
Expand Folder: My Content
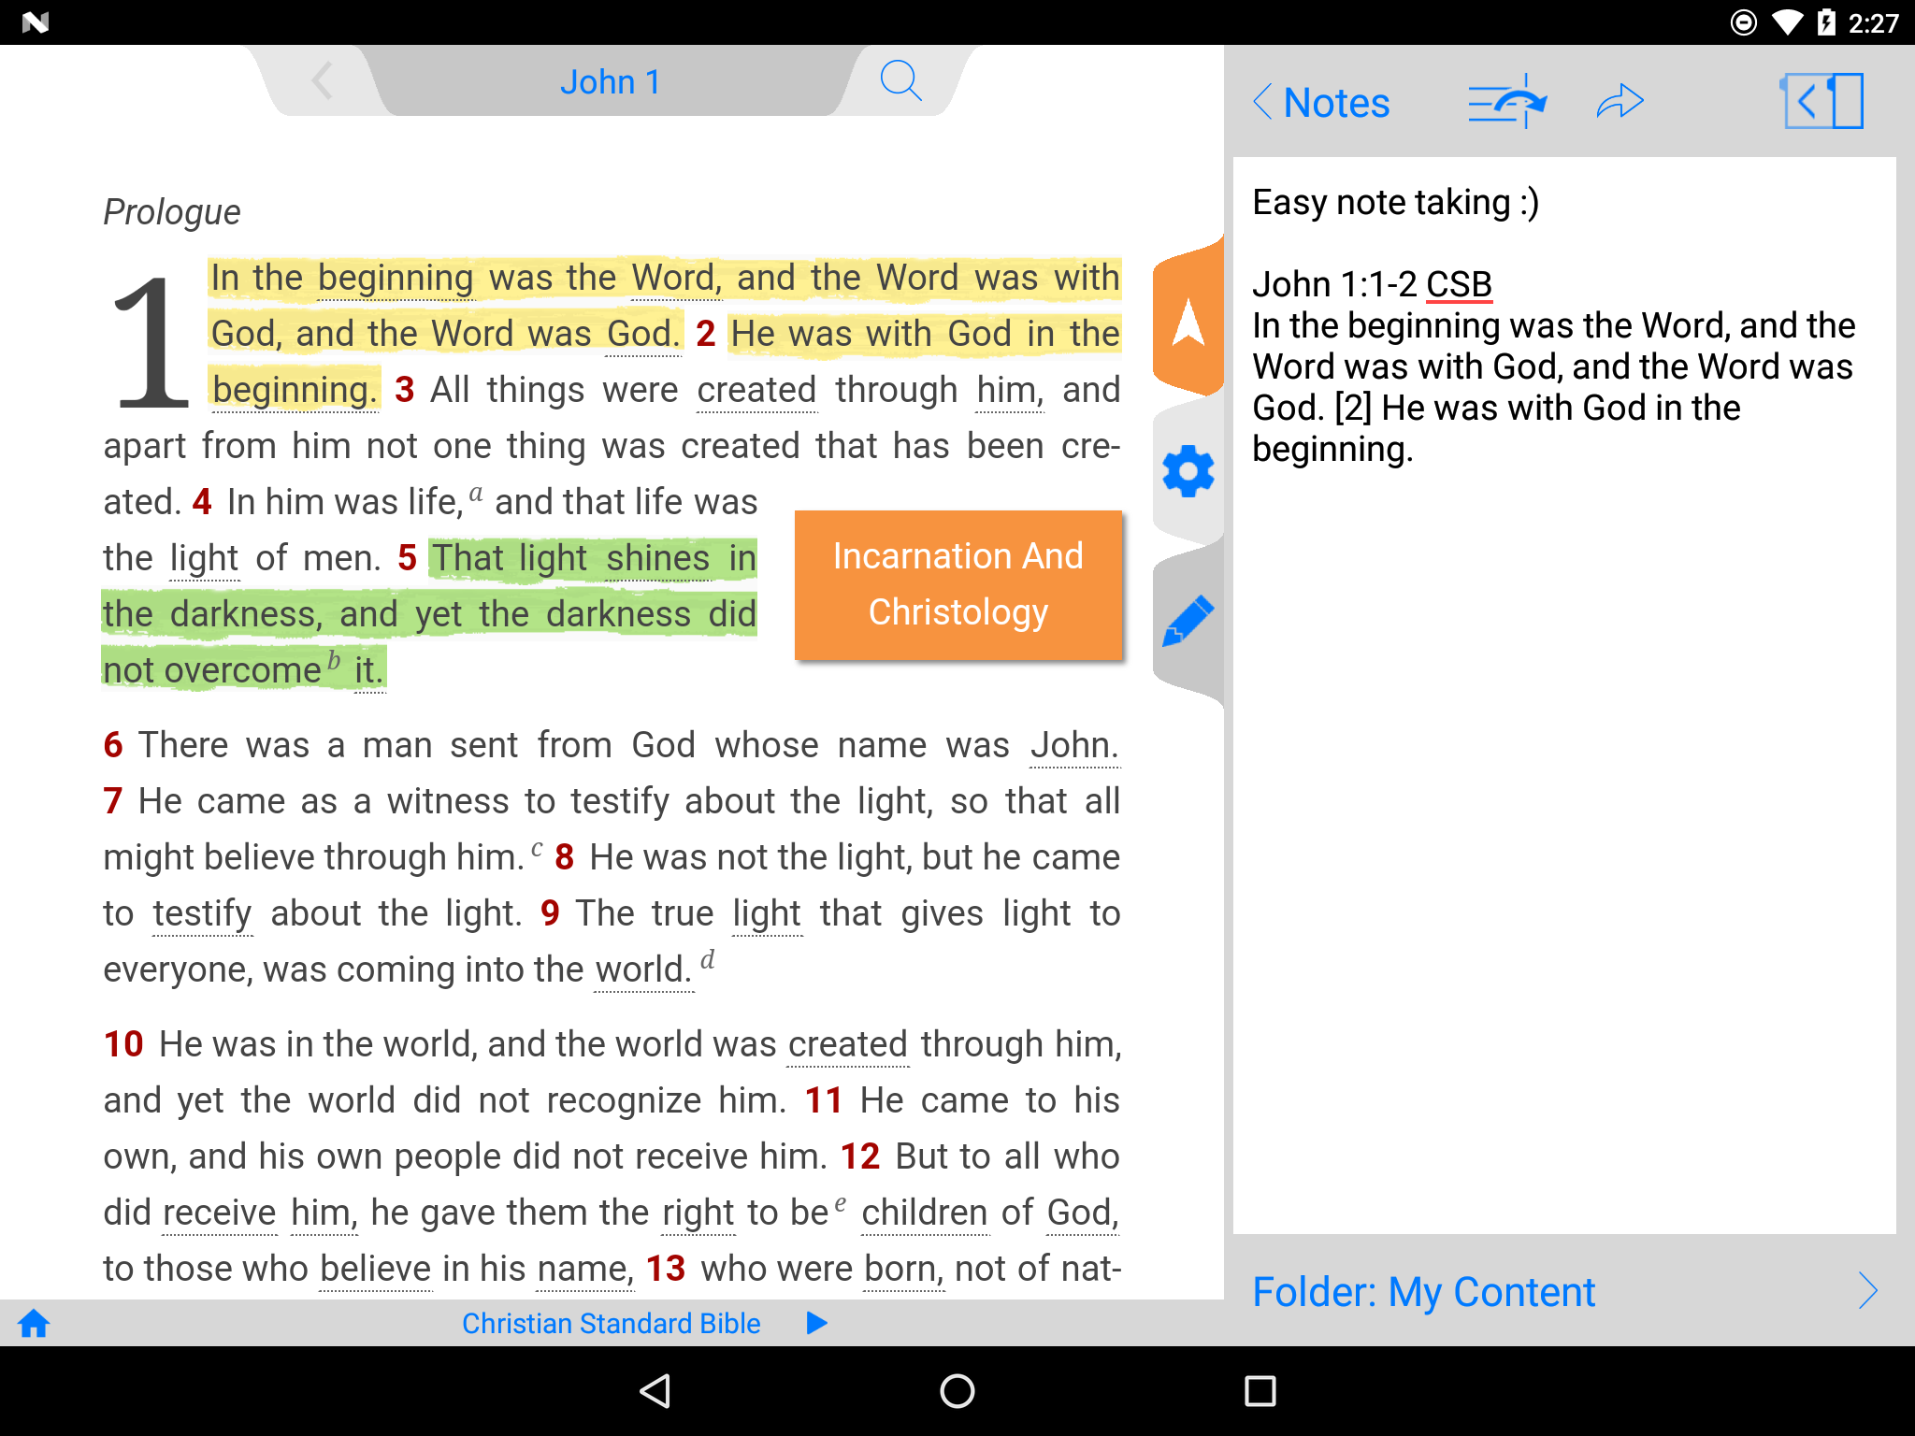pyautogui.click(x=1564, y=1291)
